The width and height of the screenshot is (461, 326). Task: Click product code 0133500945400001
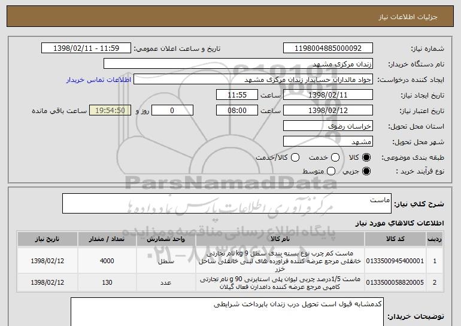(x=395, y=261)
